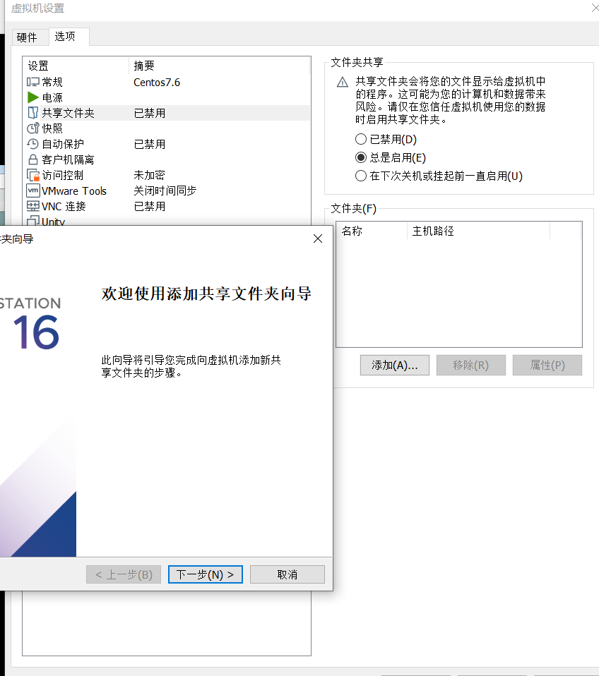The width and height of the screenshot is (599, 676).
Task: Click the green 电源 play icon
Action: click(x=32, y=97)
